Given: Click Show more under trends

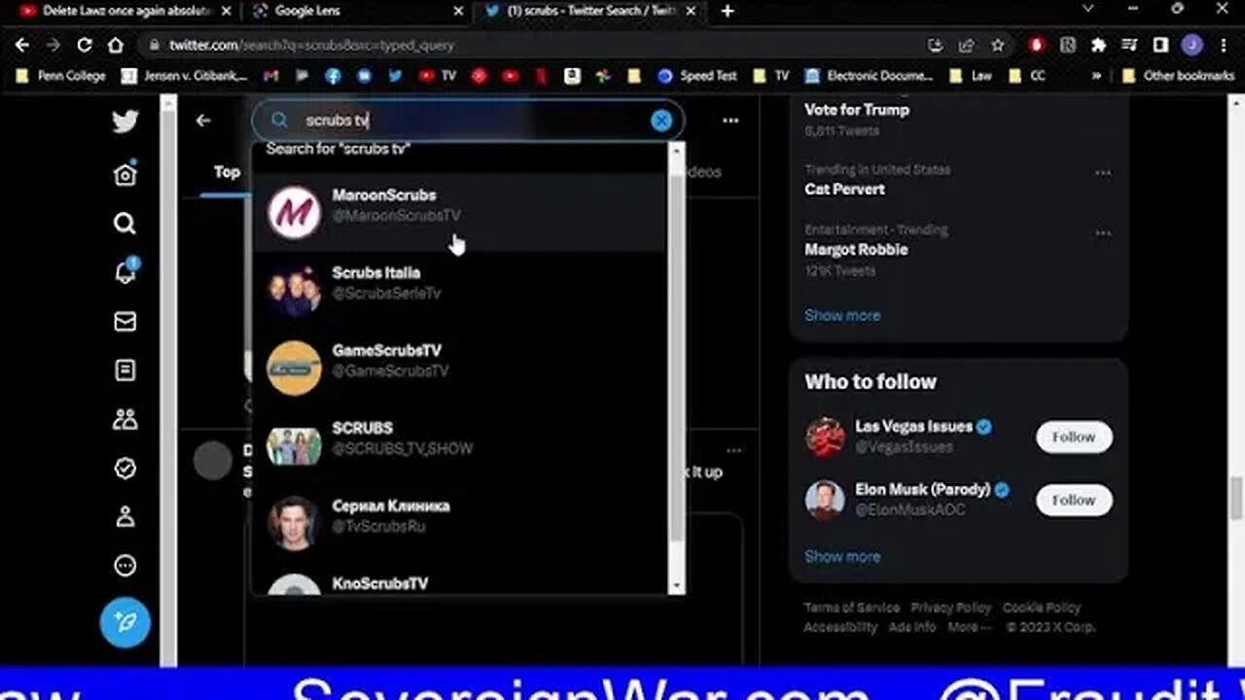Looking at the screenshot, I should [842, 316].
